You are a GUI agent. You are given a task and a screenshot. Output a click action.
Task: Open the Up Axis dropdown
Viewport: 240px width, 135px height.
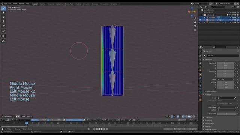point(226,110)
